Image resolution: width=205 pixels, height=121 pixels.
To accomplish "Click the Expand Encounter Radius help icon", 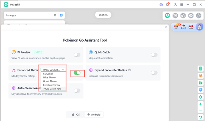I will [130, 70].
